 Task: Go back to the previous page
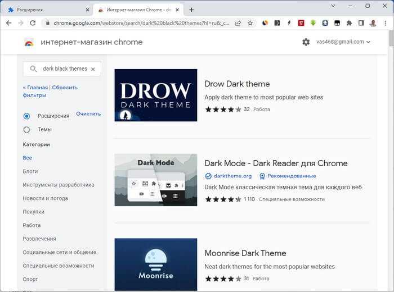(x=8, y=23)
